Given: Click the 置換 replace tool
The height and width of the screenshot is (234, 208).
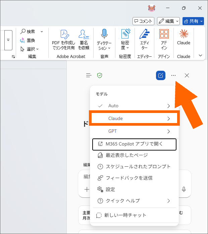Looking at the screenshot, I should (x=28, y=40).
